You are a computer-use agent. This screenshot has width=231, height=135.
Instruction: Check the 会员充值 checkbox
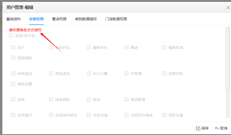pos(89,115)
